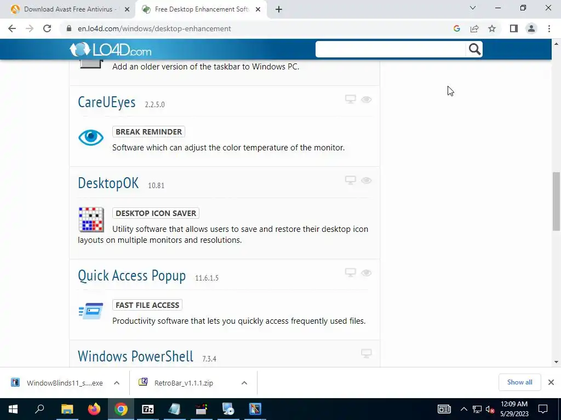Click the Google icon in address bar
This screenshot has width=561, height=420.
tap(456, 28)
